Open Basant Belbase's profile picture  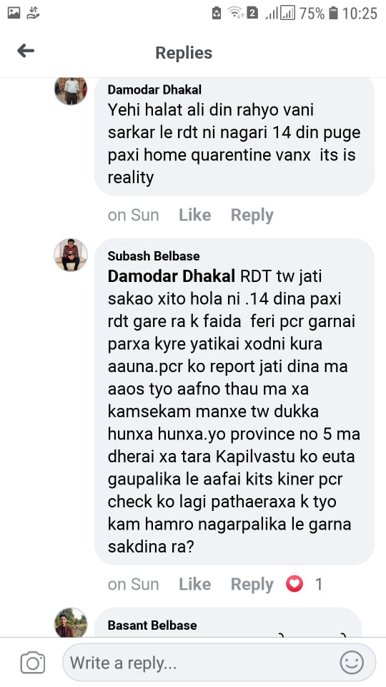pos(71,623)
